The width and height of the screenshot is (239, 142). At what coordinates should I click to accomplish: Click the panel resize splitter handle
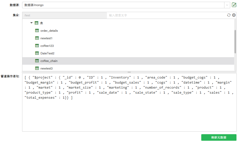click(129, 72)
